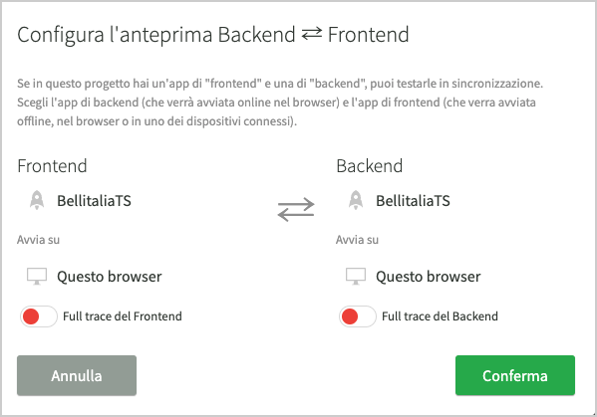Click the double-arrow symbol in the dialog title
The image size is (597, 417).
tap(311, 34)
